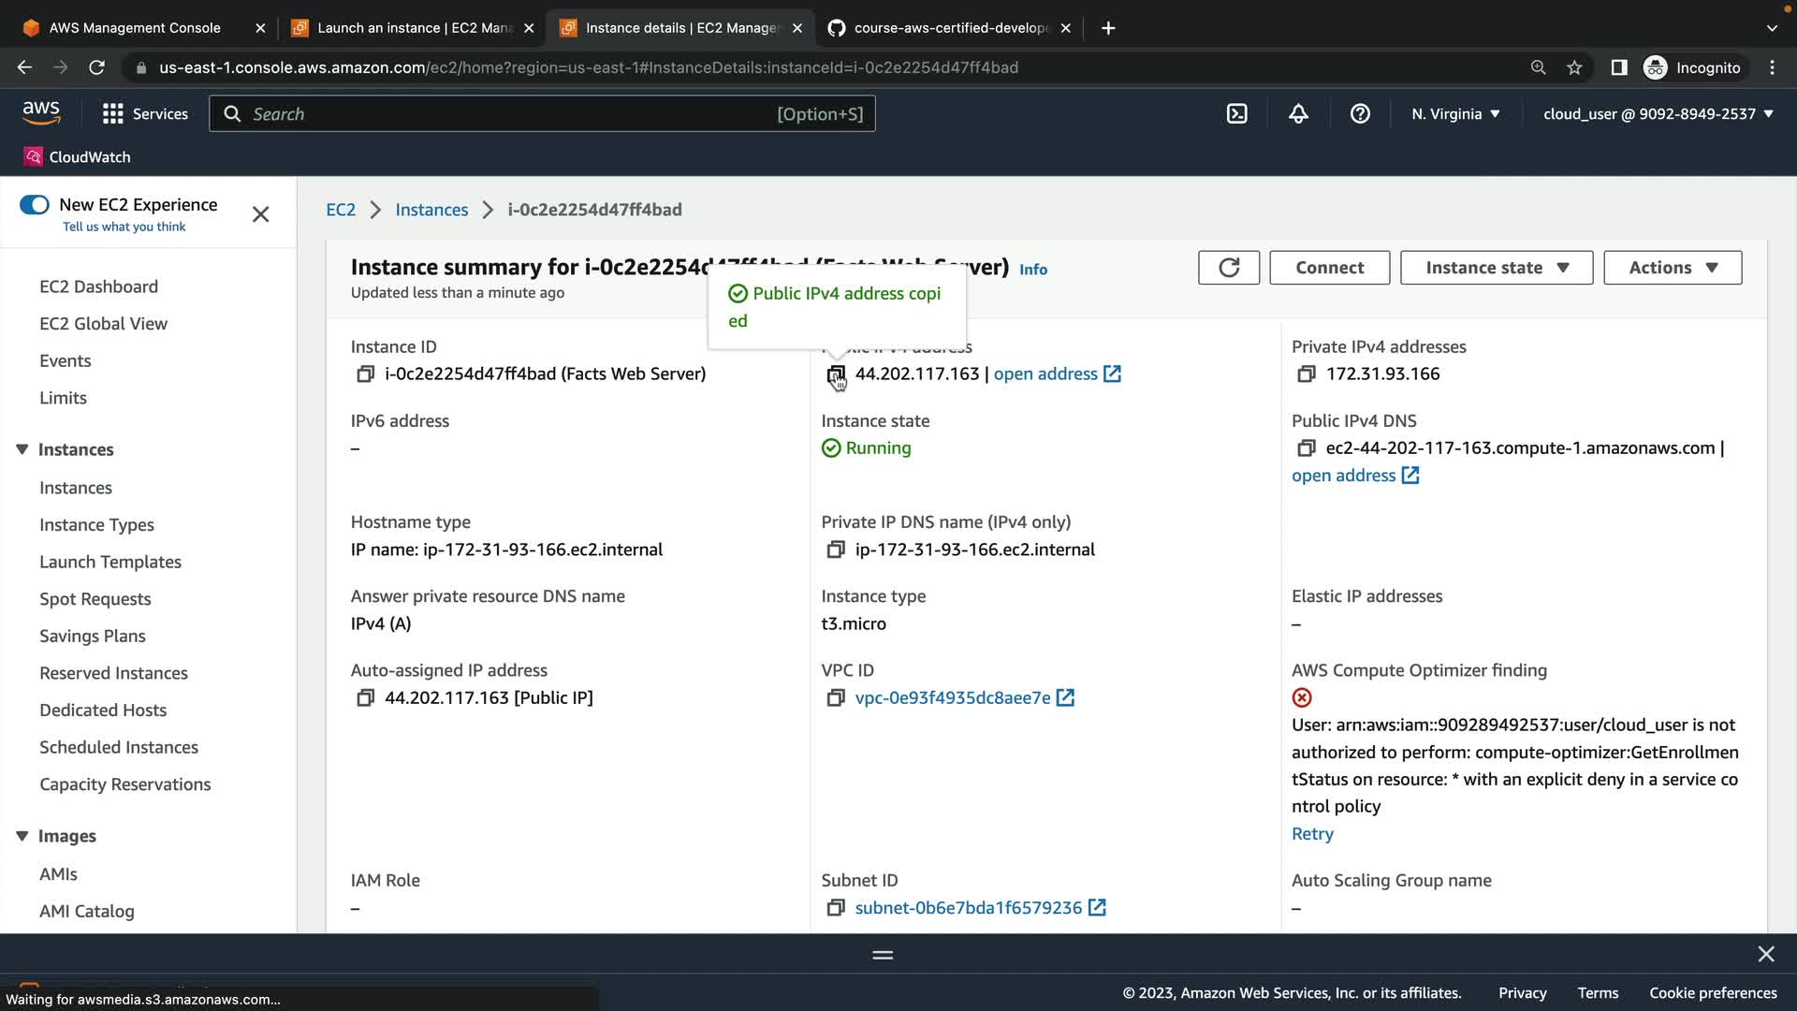This screenshot has height=1011, width=1797.
Task: Switch to Launch an instance browser tab
Action: [x=412, y=28]
